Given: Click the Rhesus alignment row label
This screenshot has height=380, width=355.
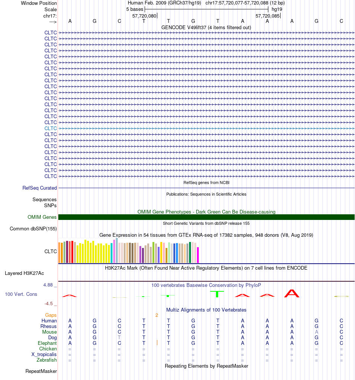Looking at the screenshot, I should tap(49, 326).
